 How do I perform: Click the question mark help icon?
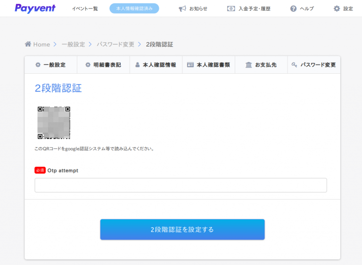pyautogui.click(x=293, y=9)
